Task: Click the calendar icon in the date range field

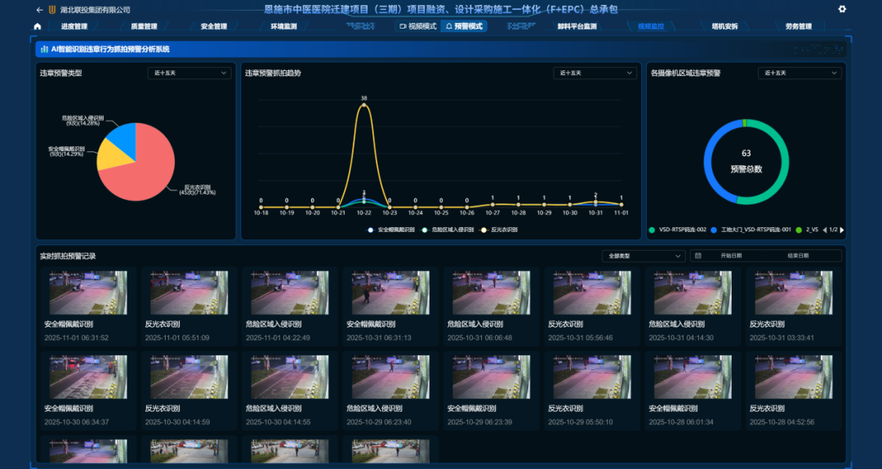Action: pyautogui.click(x=697, y=256)
